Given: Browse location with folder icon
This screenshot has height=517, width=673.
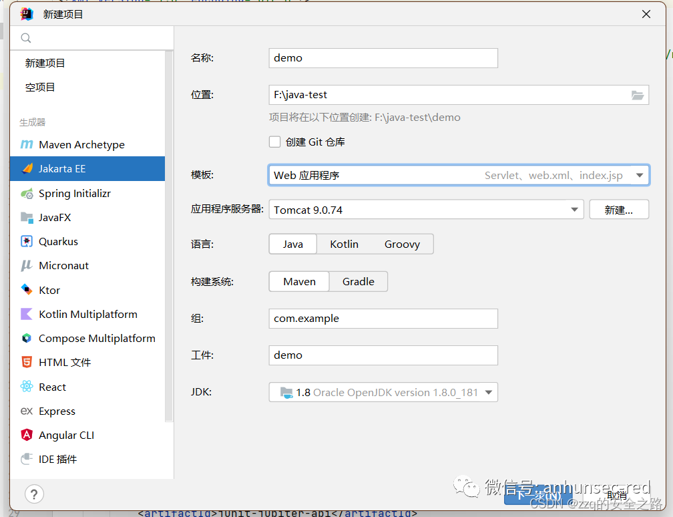Looking at the screenshot, I should [638, 95].
